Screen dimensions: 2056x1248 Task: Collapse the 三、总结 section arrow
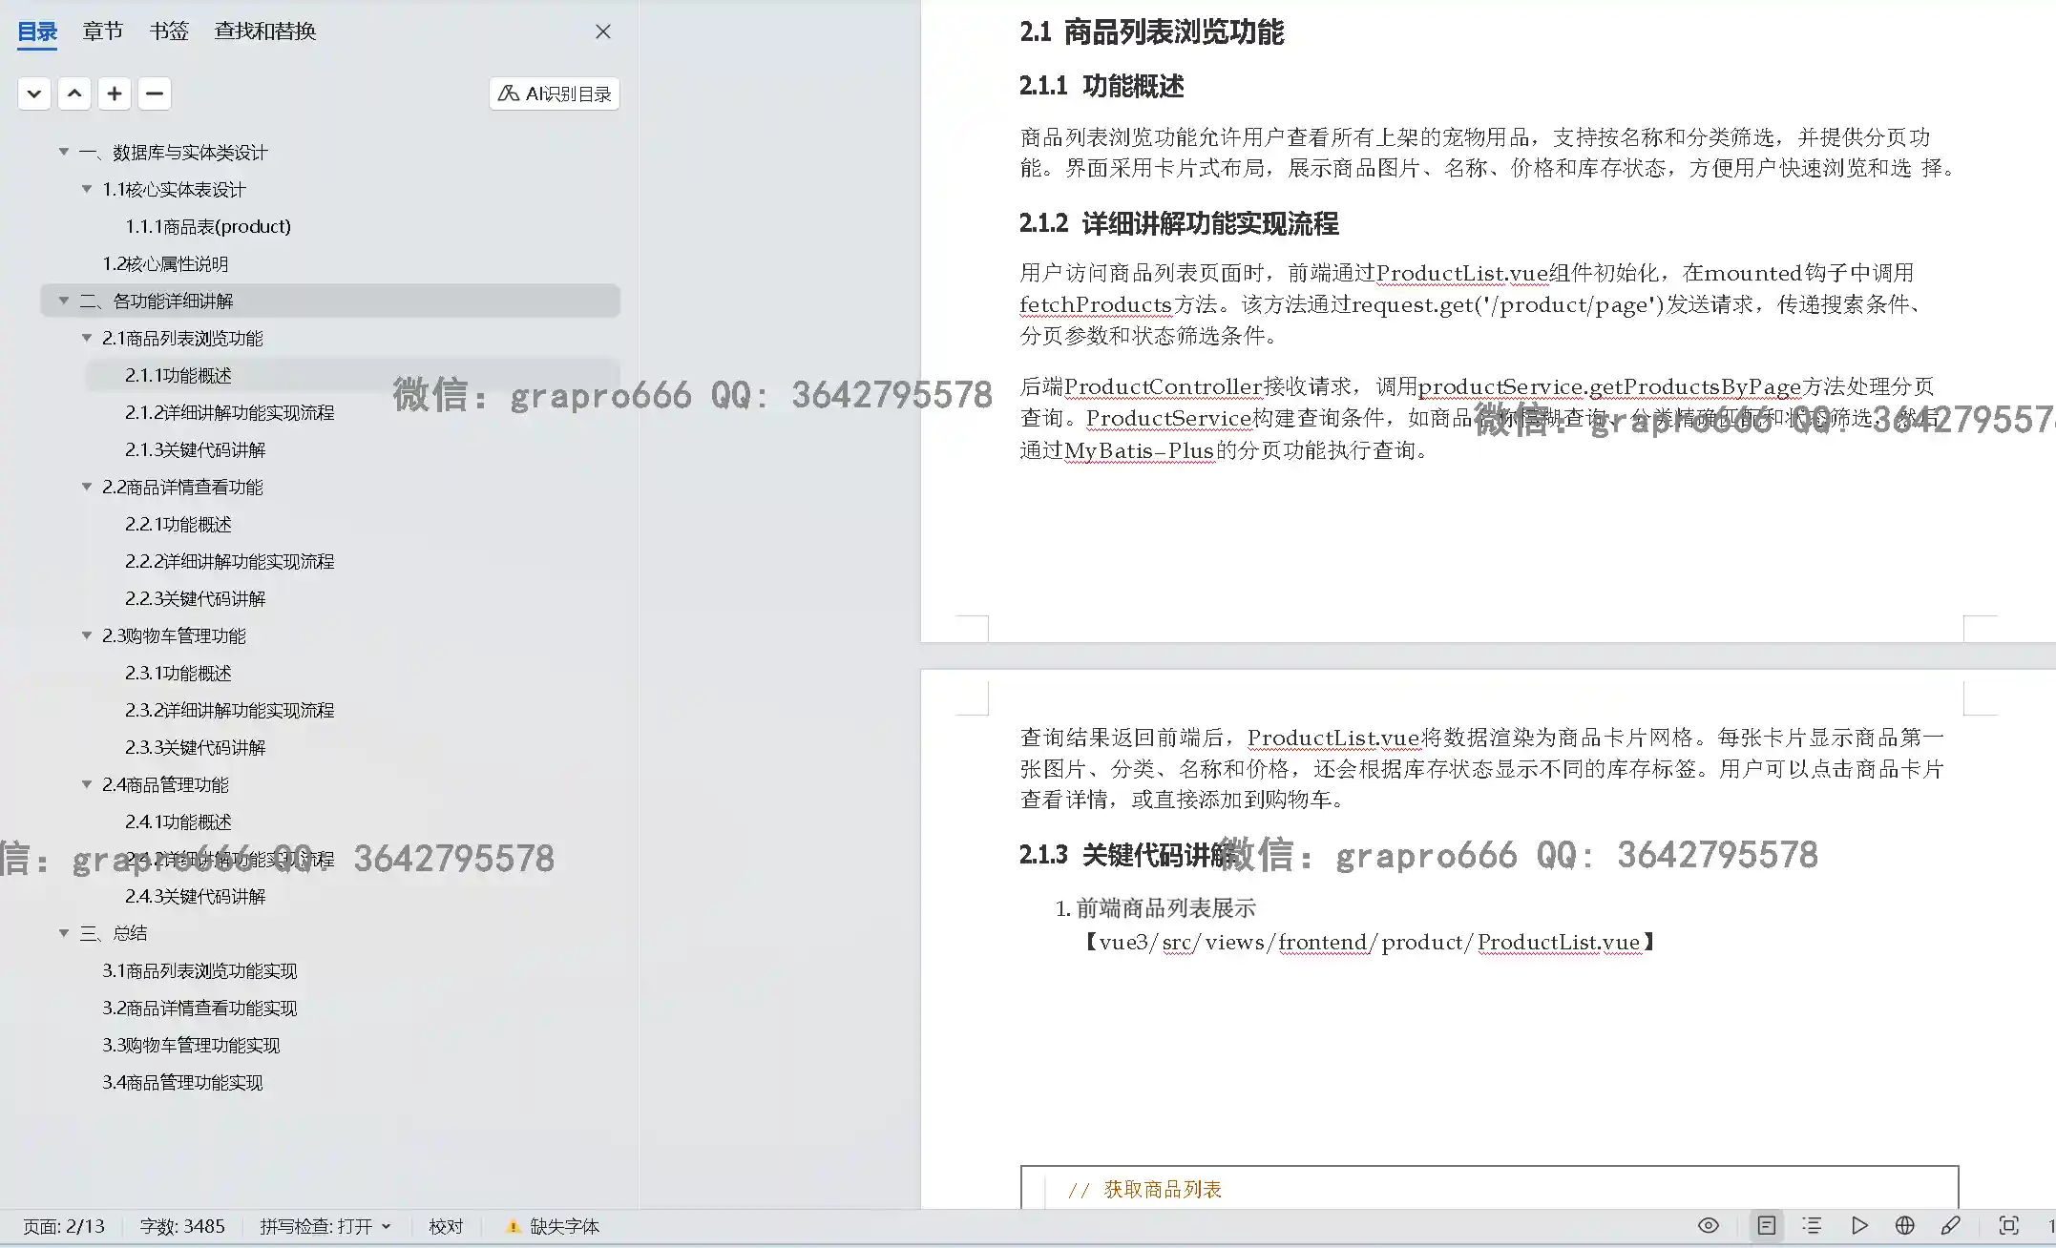pos(64,933)
